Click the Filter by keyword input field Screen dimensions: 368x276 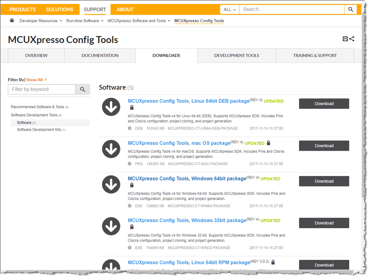(42, 89)
